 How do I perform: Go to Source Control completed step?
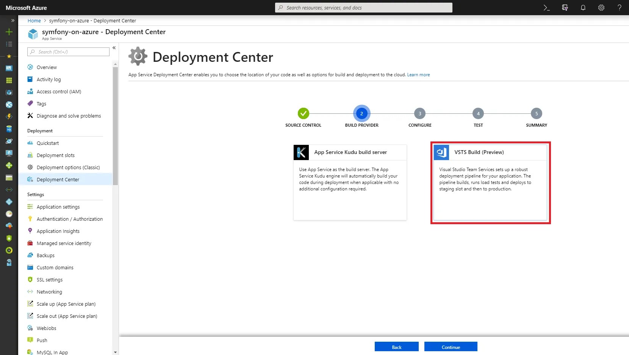point(304,113)
